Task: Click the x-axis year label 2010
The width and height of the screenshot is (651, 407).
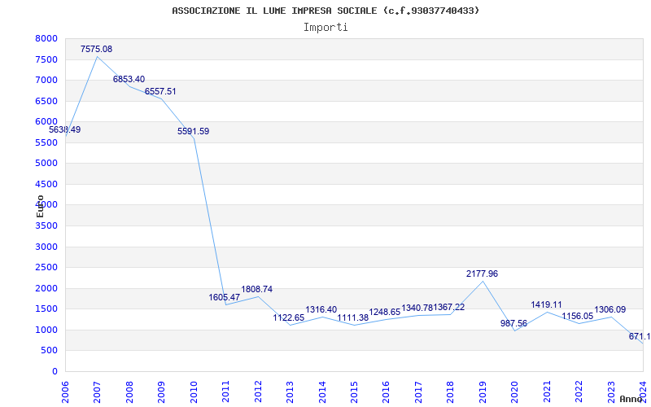Action: point(194,392)
